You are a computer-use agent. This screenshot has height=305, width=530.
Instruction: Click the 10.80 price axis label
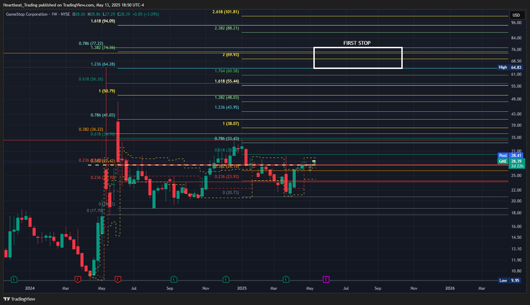point(516,271)
